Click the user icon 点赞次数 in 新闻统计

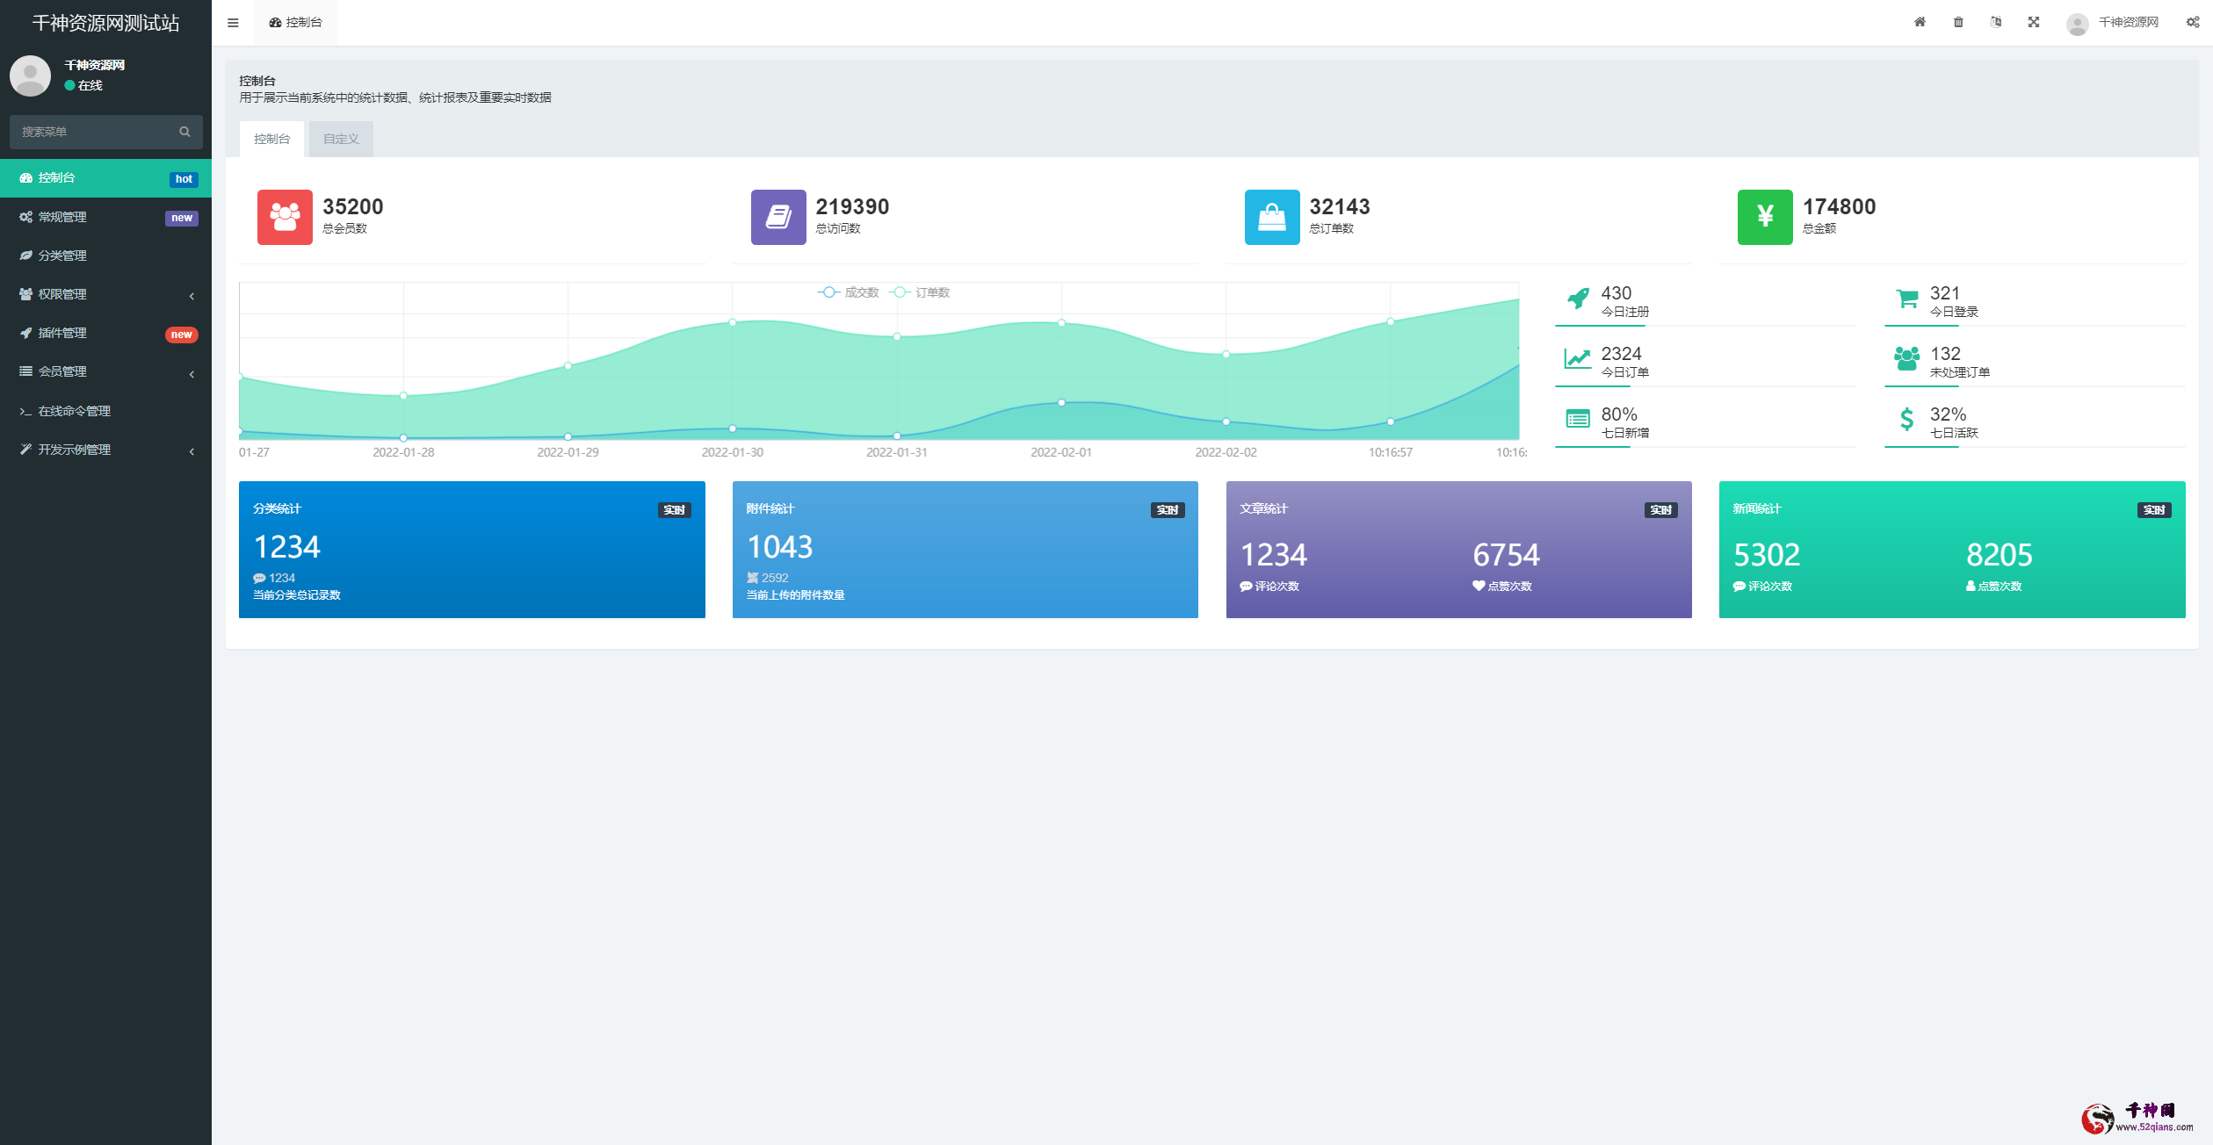[1971, 586]
